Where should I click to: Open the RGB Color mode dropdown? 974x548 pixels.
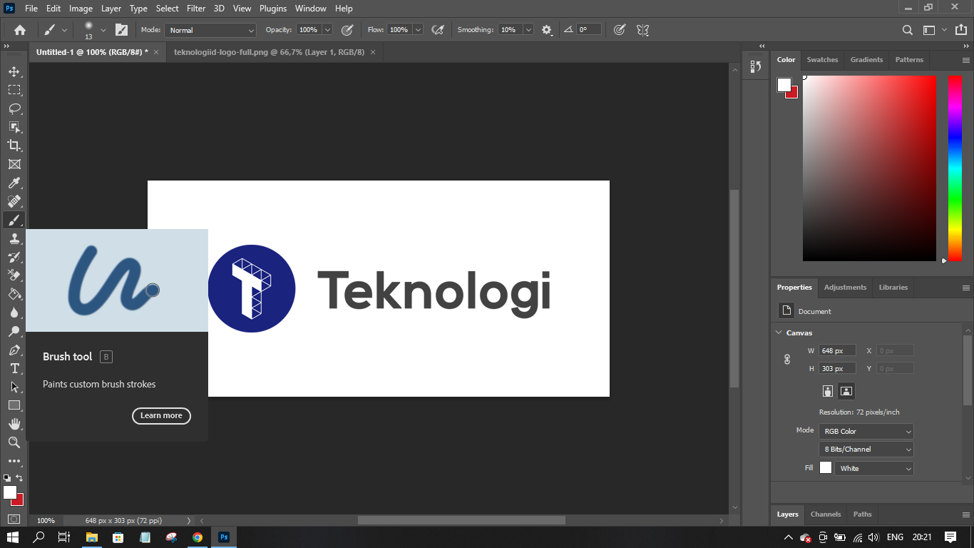pyautogui.click(x=866, y=431)
